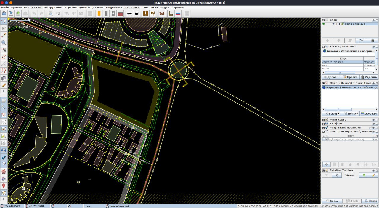This screenshot has width=379, height=208.
Task: Click the move layer up arrow in Слои panel
Action: coord(327,41)
